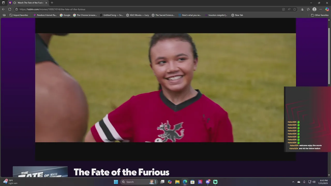
Task: Click The Fate of the Furious title
Action: coord(121,172)
